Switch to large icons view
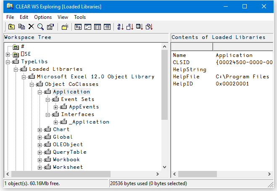Screen dimensions: 277x191 [78, 27]
